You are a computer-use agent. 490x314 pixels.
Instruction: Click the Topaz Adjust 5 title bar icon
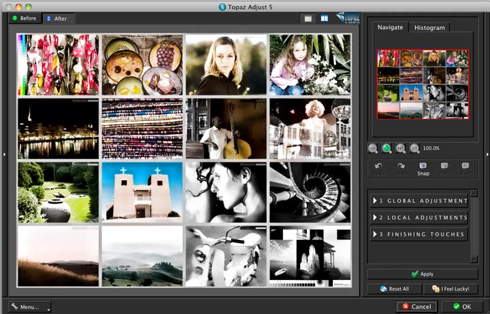(x=223, y=7)
